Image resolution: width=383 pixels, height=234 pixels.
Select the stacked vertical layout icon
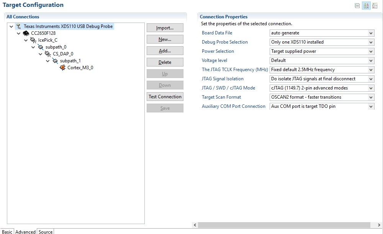tap(375, 6)
